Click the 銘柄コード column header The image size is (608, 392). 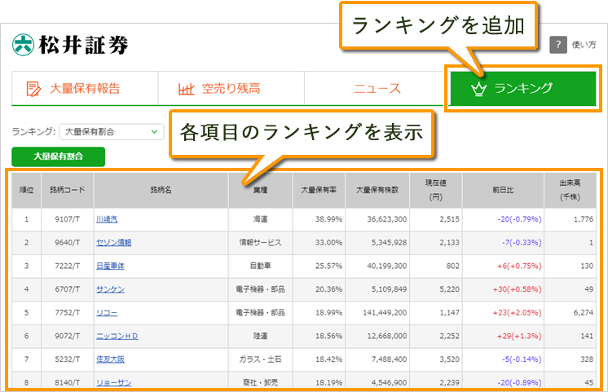point(67,190)
